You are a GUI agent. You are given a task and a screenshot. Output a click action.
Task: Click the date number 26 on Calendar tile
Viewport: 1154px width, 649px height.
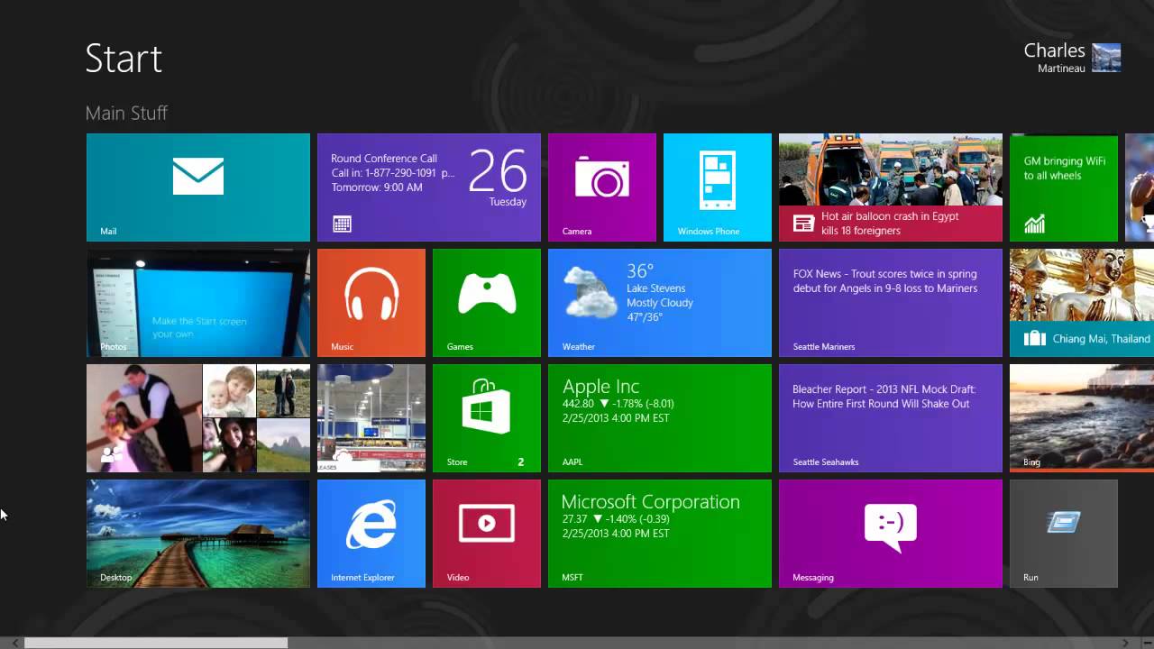(498, 170)
